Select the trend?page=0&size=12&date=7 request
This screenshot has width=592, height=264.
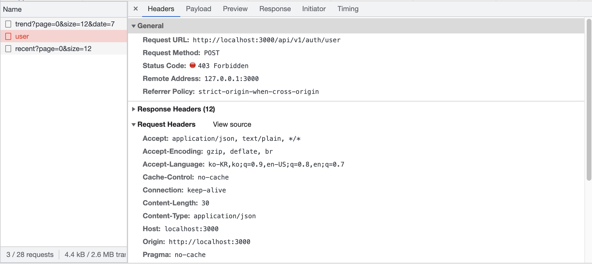click(x=65, y=24)
